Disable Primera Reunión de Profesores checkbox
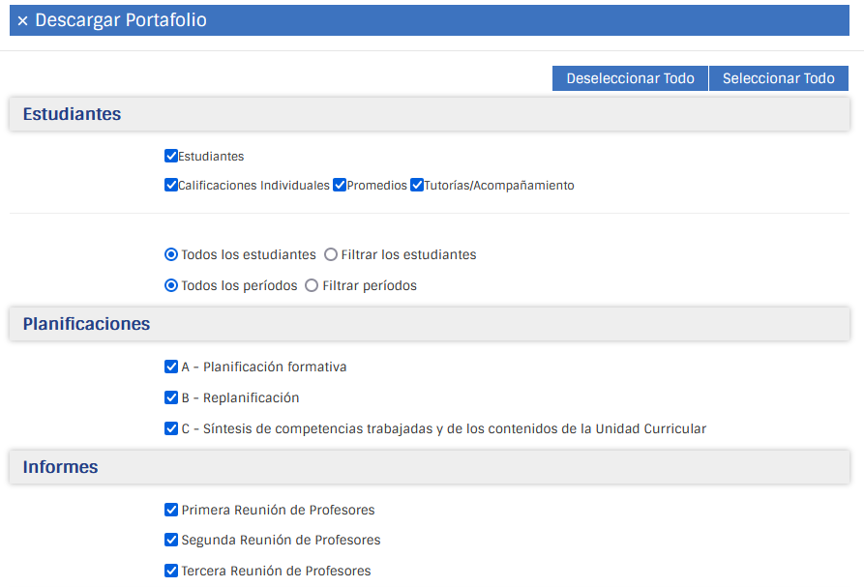 point(171,510)
